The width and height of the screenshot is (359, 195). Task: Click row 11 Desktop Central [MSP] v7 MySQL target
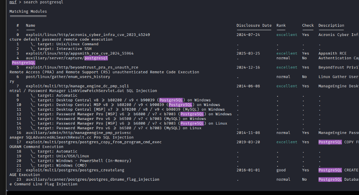128,109
